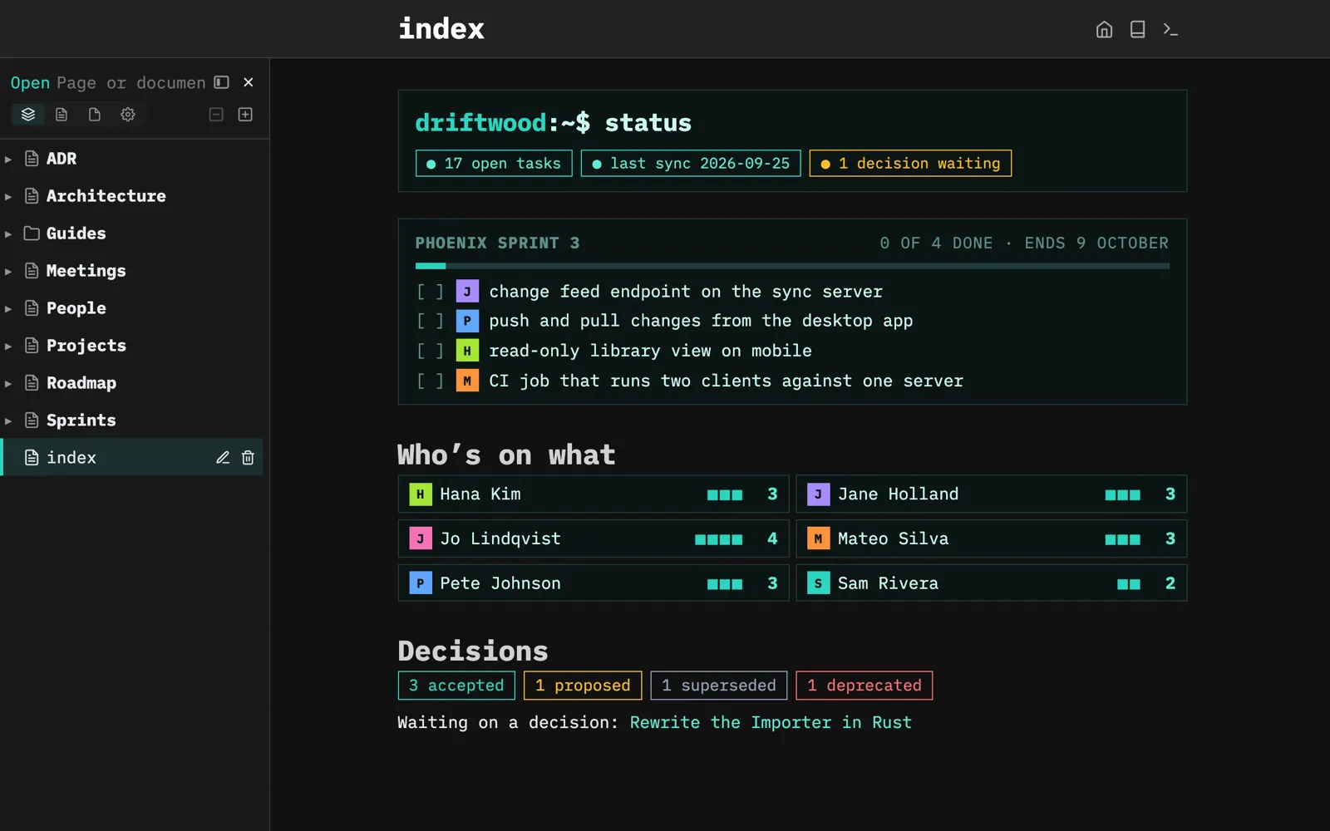Viewport: 1330px width, 831px height.
Task: Expand the Projects tree node
Action: [x=8, y=346]
